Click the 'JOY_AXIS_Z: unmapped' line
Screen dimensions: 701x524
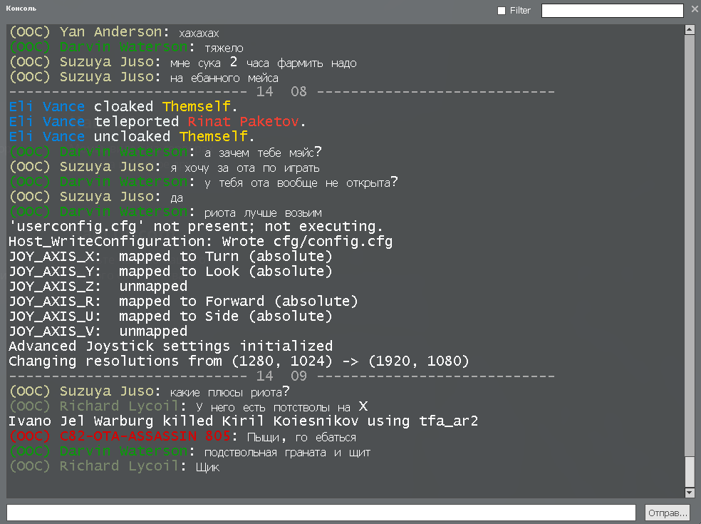[98, 287]
